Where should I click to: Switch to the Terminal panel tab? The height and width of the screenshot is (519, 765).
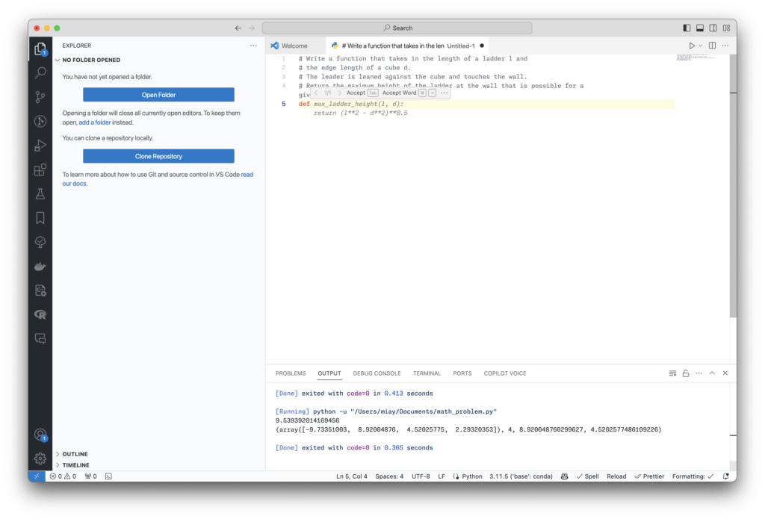coord(427,373)
